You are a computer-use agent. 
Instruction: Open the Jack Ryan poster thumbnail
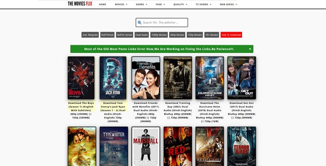coord(113,78)
